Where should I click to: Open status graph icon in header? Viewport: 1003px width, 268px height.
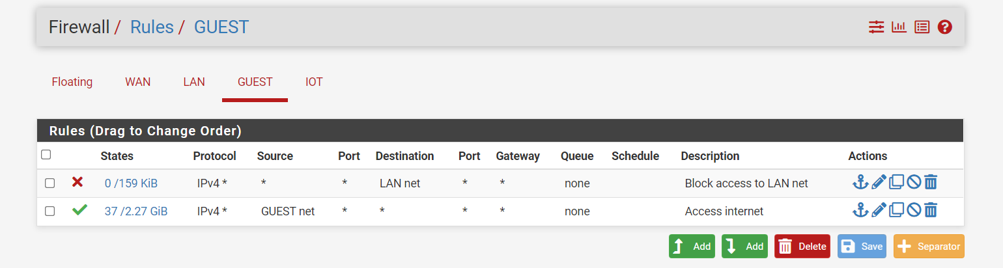click(x=899, y=27)
